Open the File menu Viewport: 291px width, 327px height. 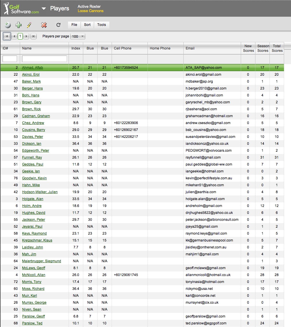[74, 25]
